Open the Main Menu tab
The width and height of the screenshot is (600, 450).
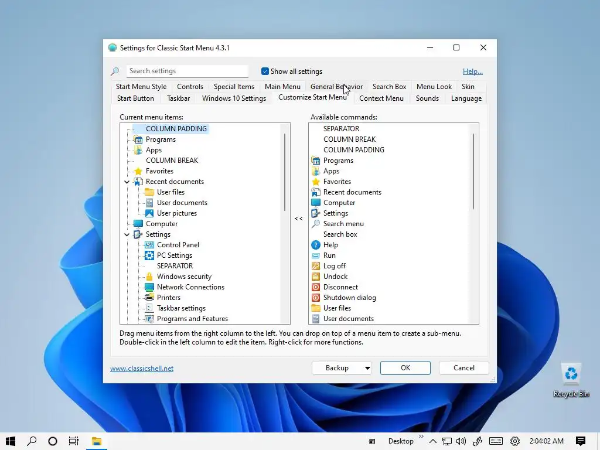point(282,87)
